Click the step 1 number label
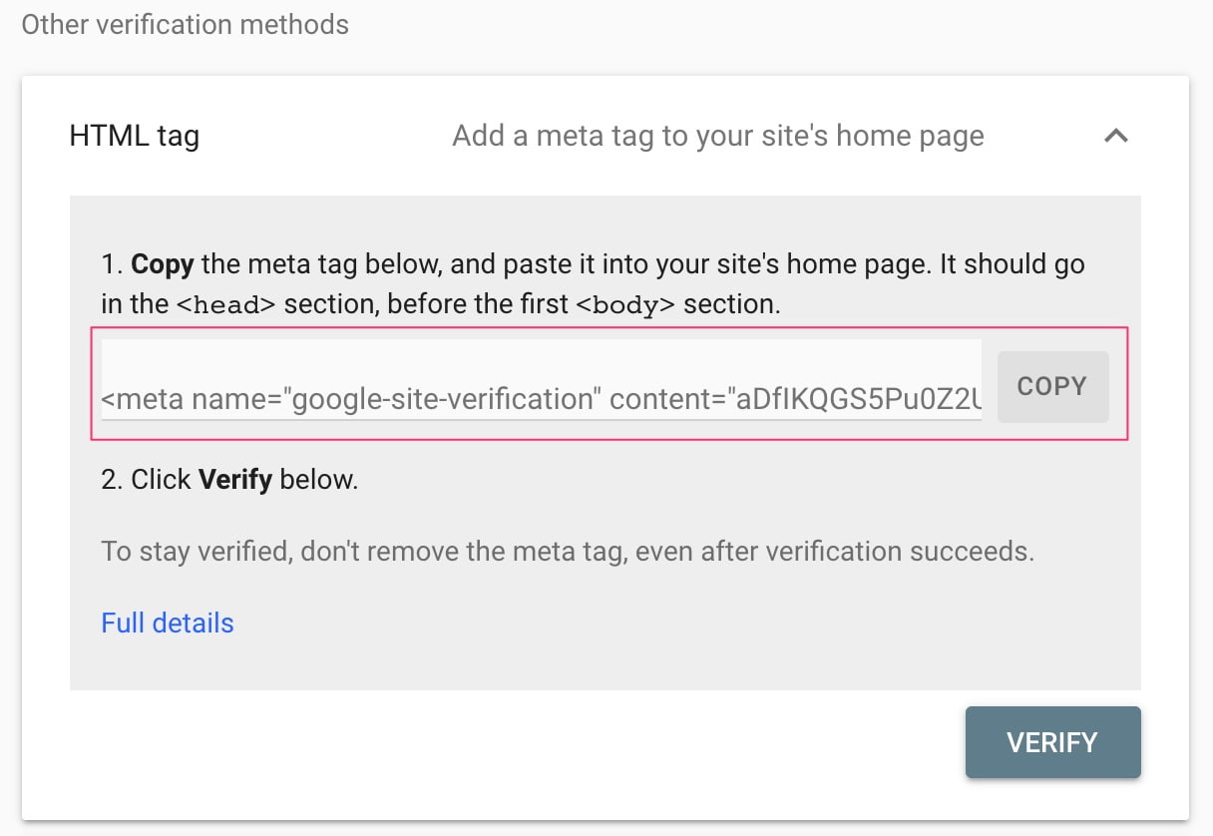This screenshot has width=1213, height=836. 112,264
